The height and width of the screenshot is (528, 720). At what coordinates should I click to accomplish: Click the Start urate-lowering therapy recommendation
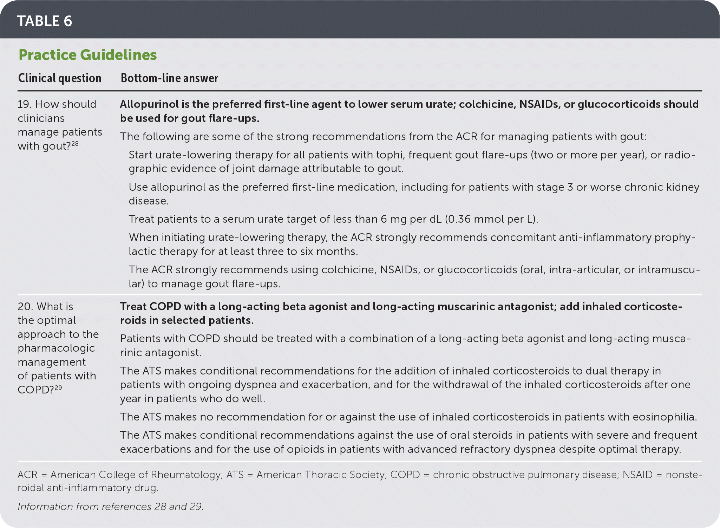[x=412, y=162]
